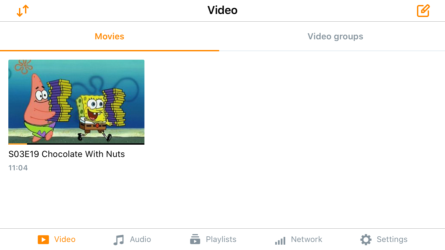Choose the Playlists label in the bottom bar

221,239
